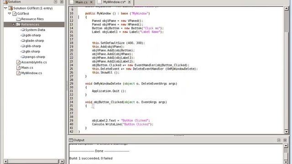Screen dimensions: 292x164
Task: Select the pango-sharp reference
Action: 35,56
